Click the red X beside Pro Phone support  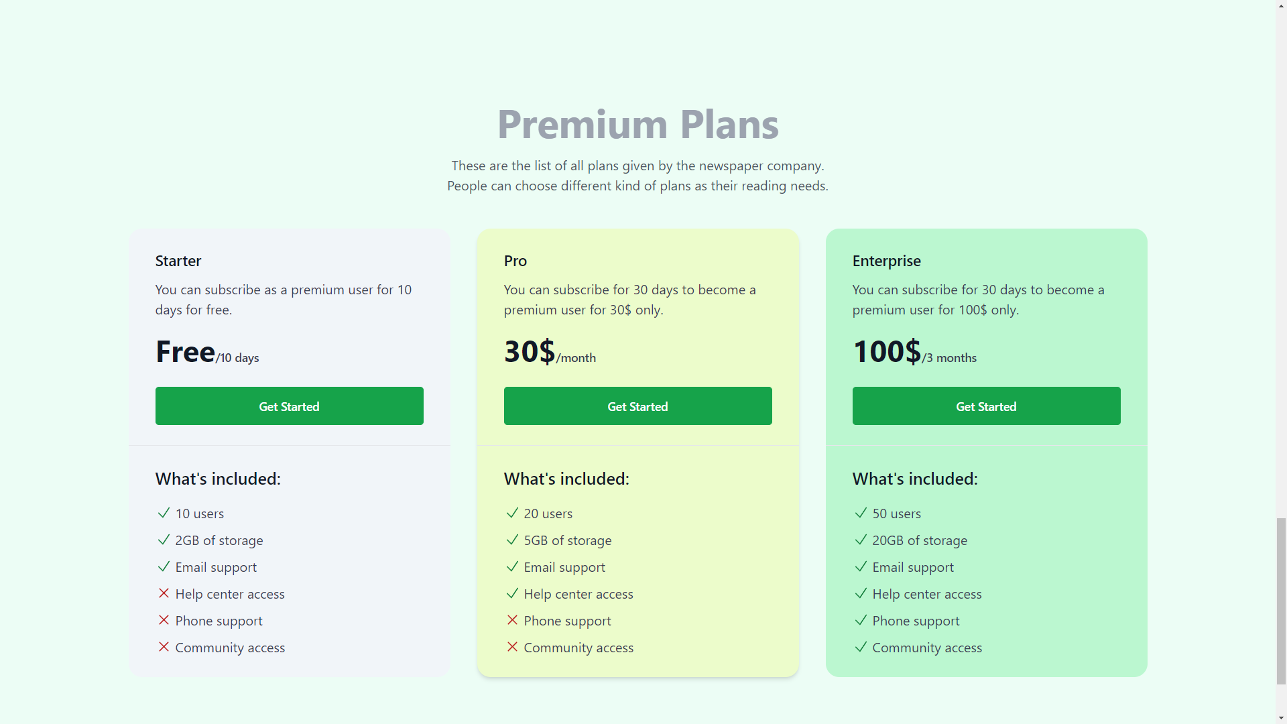[512, 620]
